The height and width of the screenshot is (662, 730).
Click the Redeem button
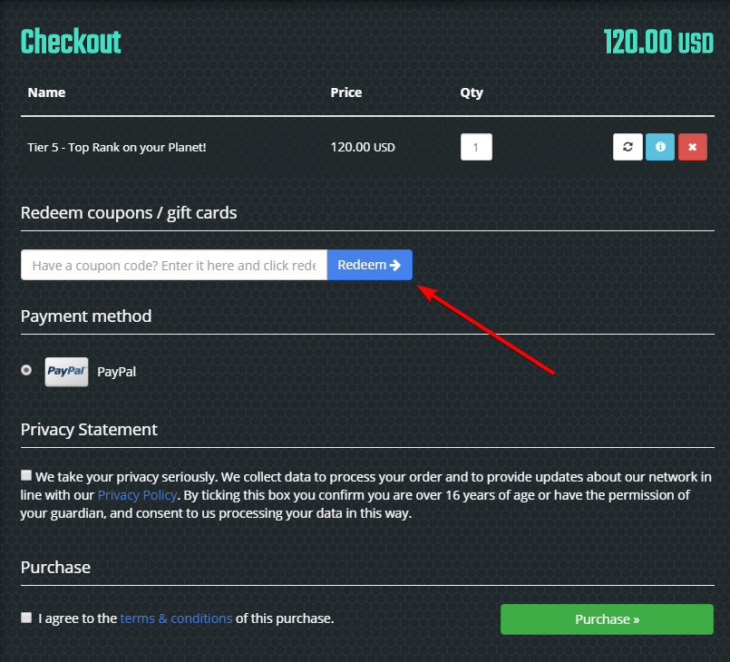(x=370, y=265)
